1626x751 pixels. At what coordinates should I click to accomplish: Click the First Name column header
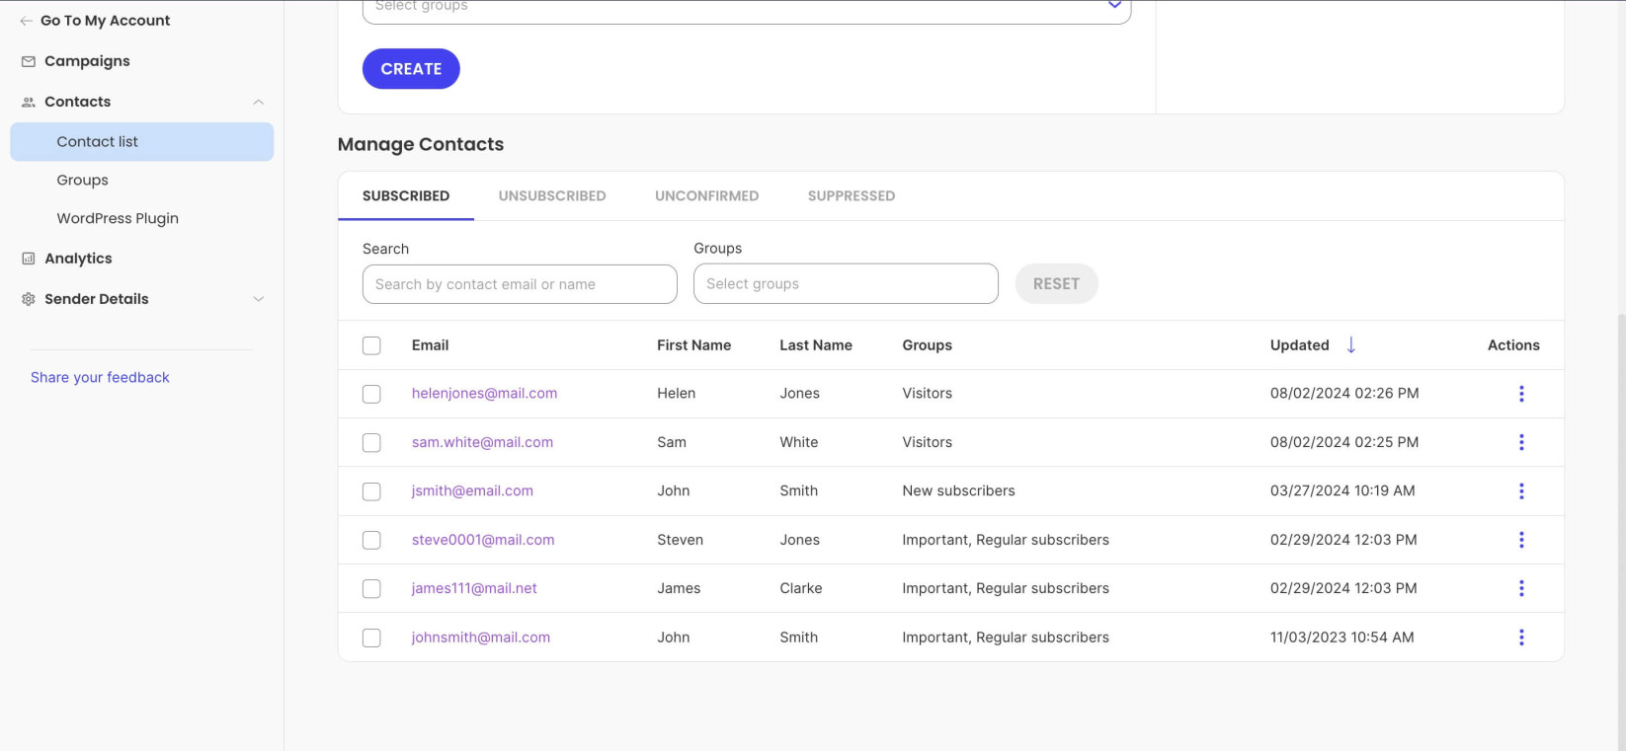pyautogui.click(x=694, y=345)
